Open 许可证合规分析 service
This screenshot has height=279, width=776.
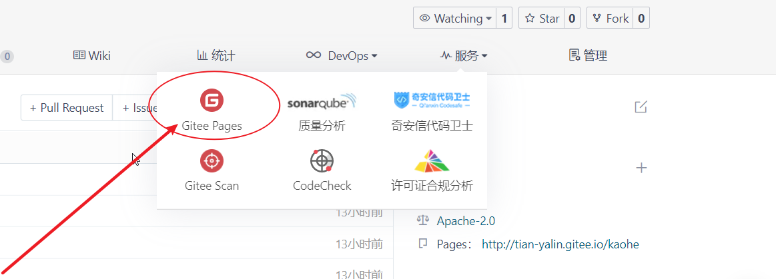[x=432, y=171]
